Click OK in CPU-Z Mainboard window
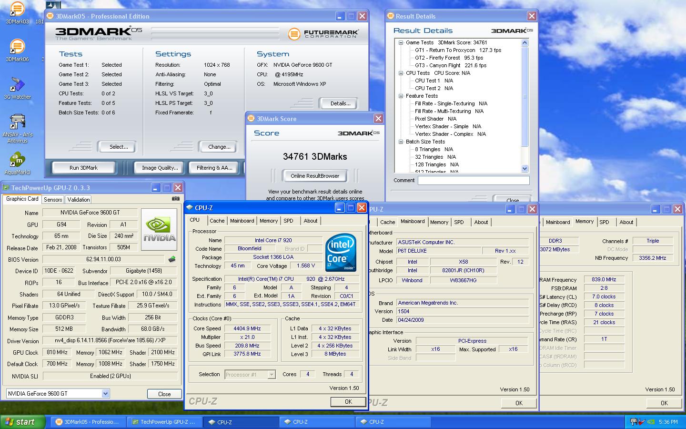Screen dimensions: 686x429 coord(519,403)
